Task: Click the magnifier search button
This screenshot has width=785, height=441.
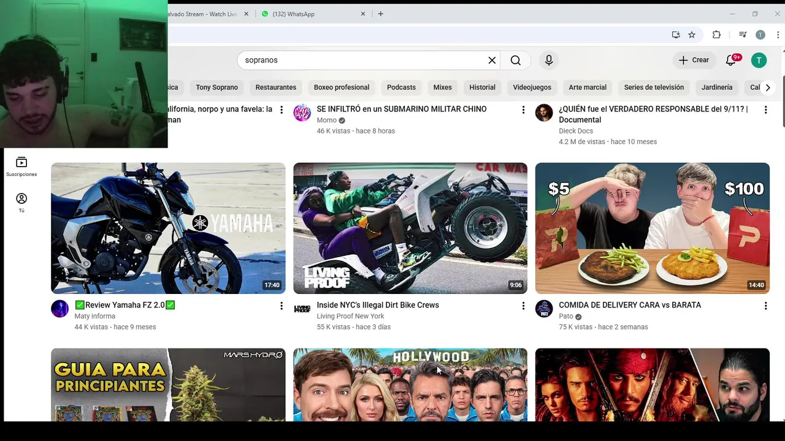Action: tap(516, 60)
